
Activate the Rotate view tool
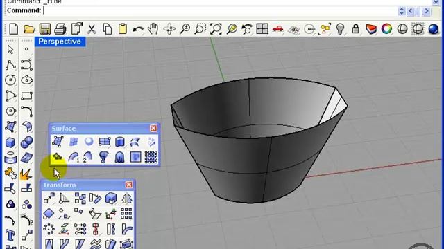tap(169, 29)
